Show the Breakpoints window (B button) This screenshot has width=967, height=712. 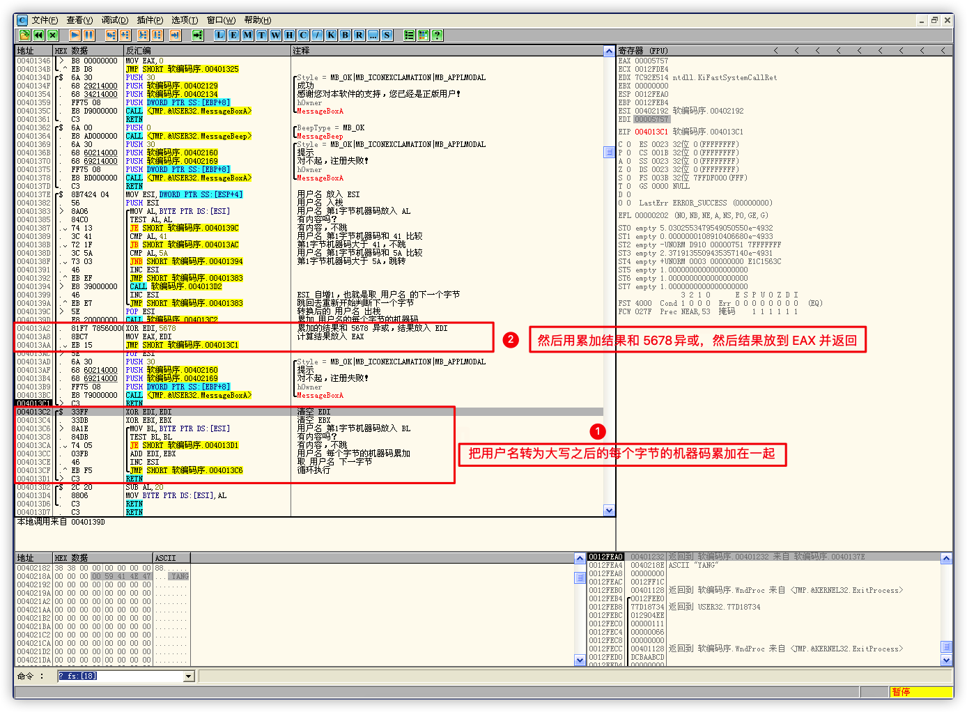click(345, 35)
